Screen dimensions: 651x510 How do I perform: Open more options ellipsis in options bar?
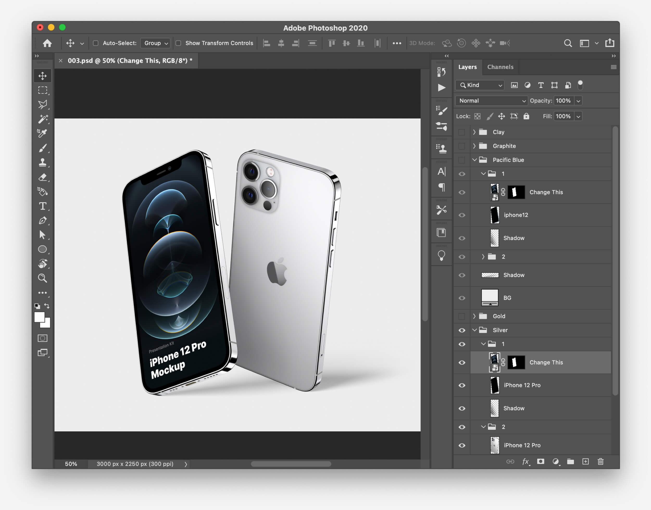tap(397, 43)
